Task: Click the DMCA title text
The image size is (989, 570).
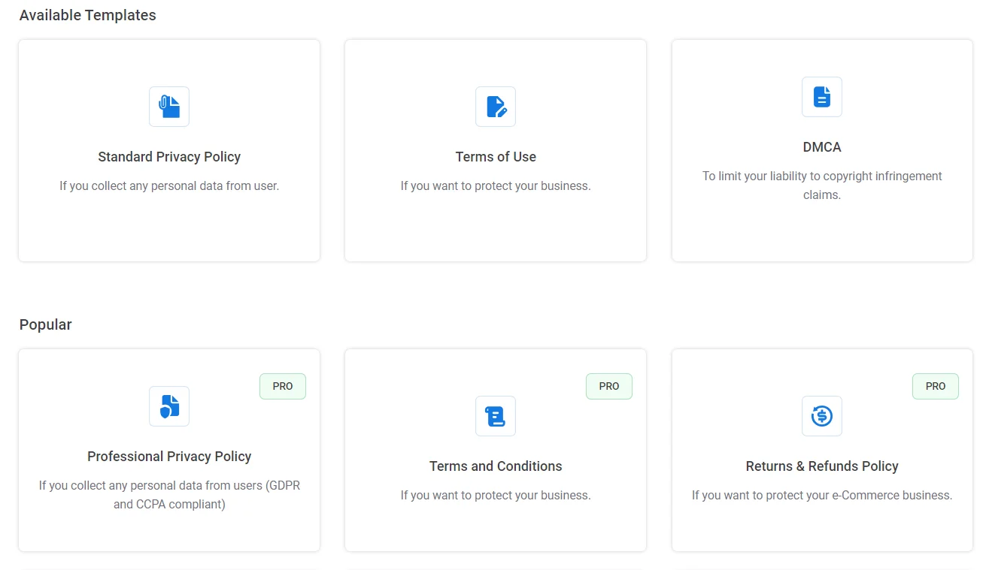Action: (x=821, y=147)
